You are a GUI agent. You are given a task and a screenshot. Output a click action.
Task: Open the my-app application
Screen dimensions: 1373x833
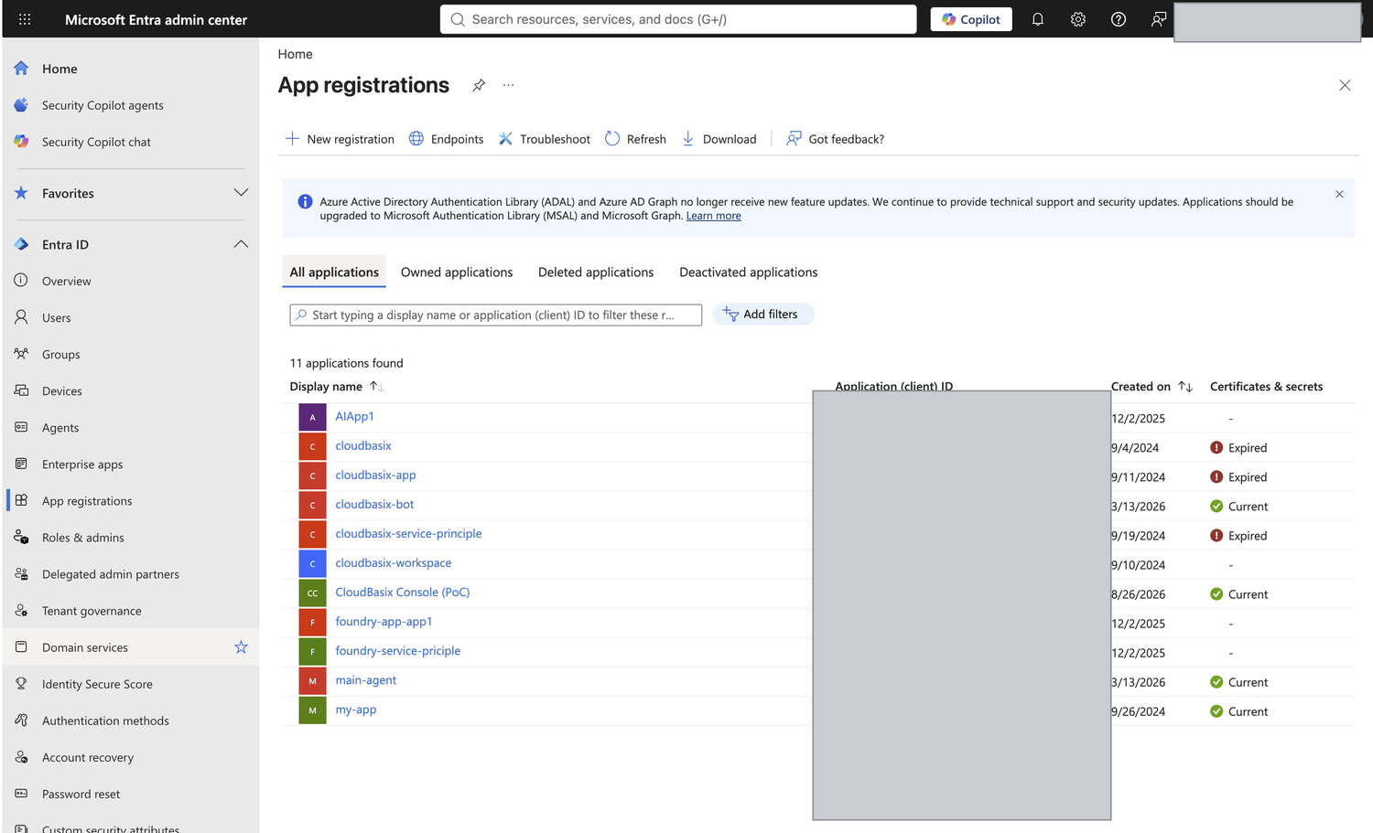coord(355,709)
